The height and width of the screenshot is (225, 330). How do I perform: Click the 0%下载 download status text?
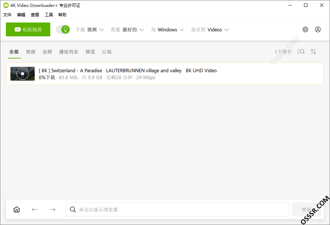click(47, 78)
